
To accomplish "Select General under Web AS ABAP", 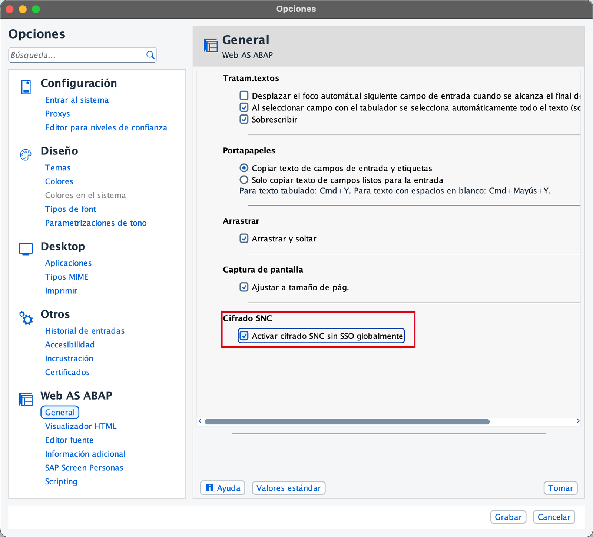I will (x=60, y=413).
